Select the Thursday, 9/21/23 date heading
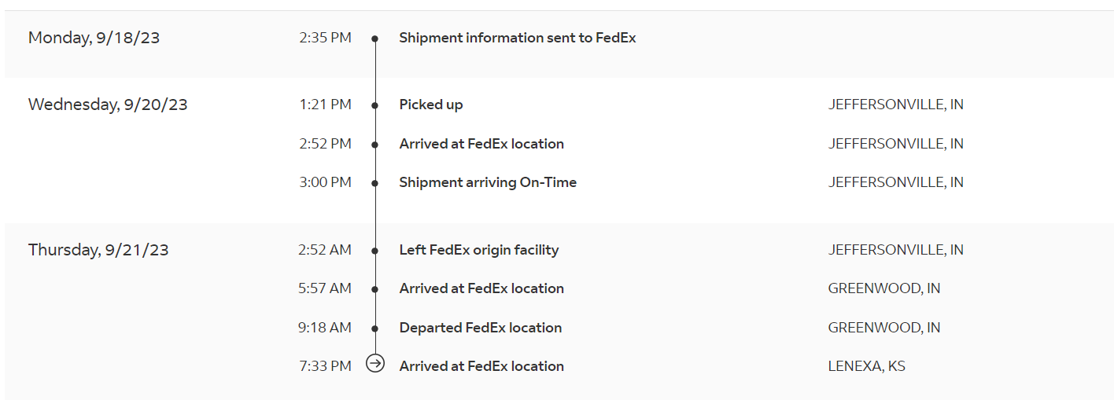The width and height of the screenshot is (1114, 400). [x=98, y=250]
